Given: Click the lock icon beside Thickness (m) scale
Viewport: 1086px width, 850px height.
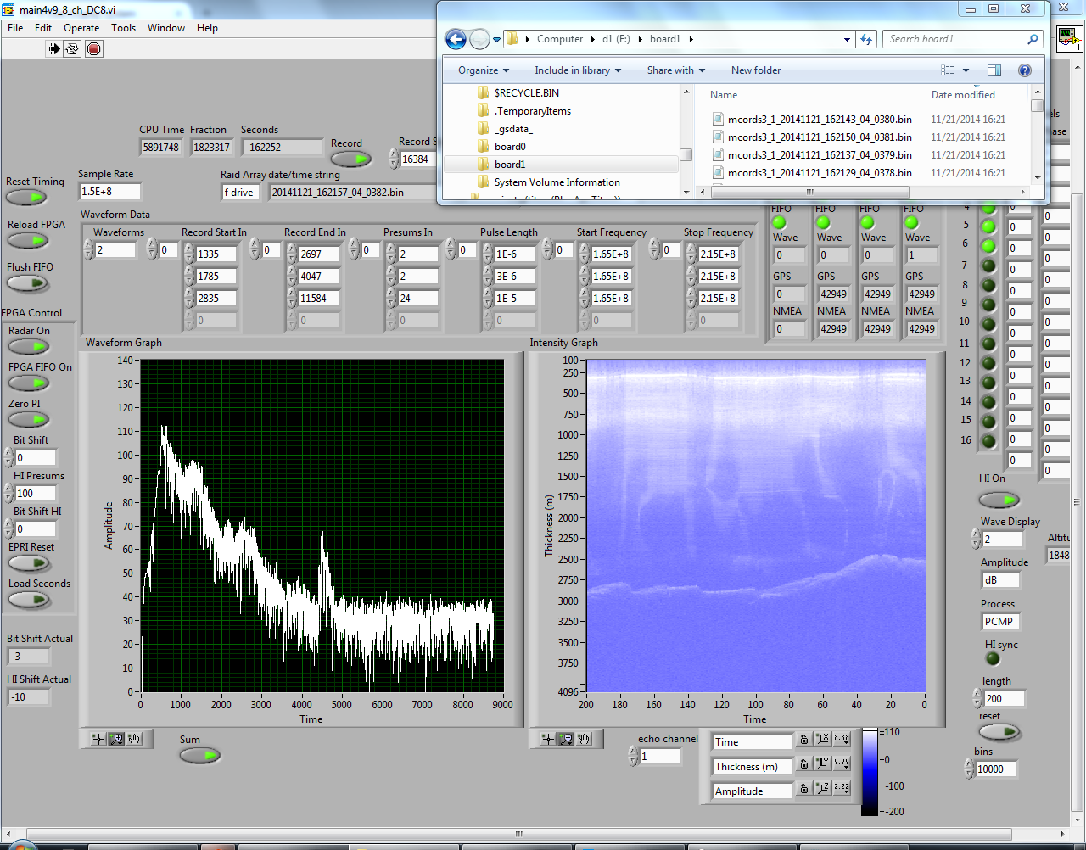Looking at the screenshot, I should click(804, 763).
